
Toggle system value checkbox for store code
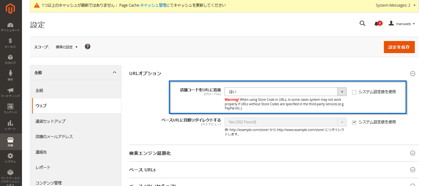coord(354,92)
